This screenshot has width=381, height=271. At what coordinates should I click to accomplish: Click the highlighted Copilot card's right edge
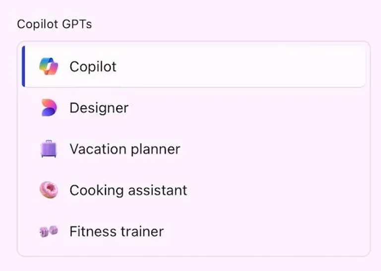click(x=365, y=67)
